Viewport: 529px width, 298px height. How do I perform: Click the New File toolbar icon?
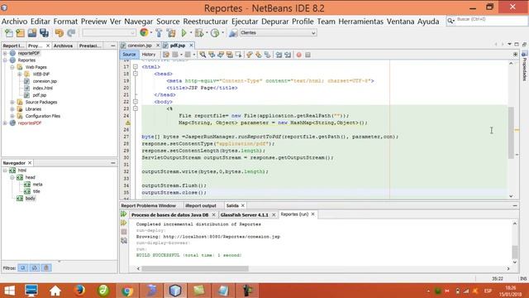pyautogui.click(x=9, y=33)
